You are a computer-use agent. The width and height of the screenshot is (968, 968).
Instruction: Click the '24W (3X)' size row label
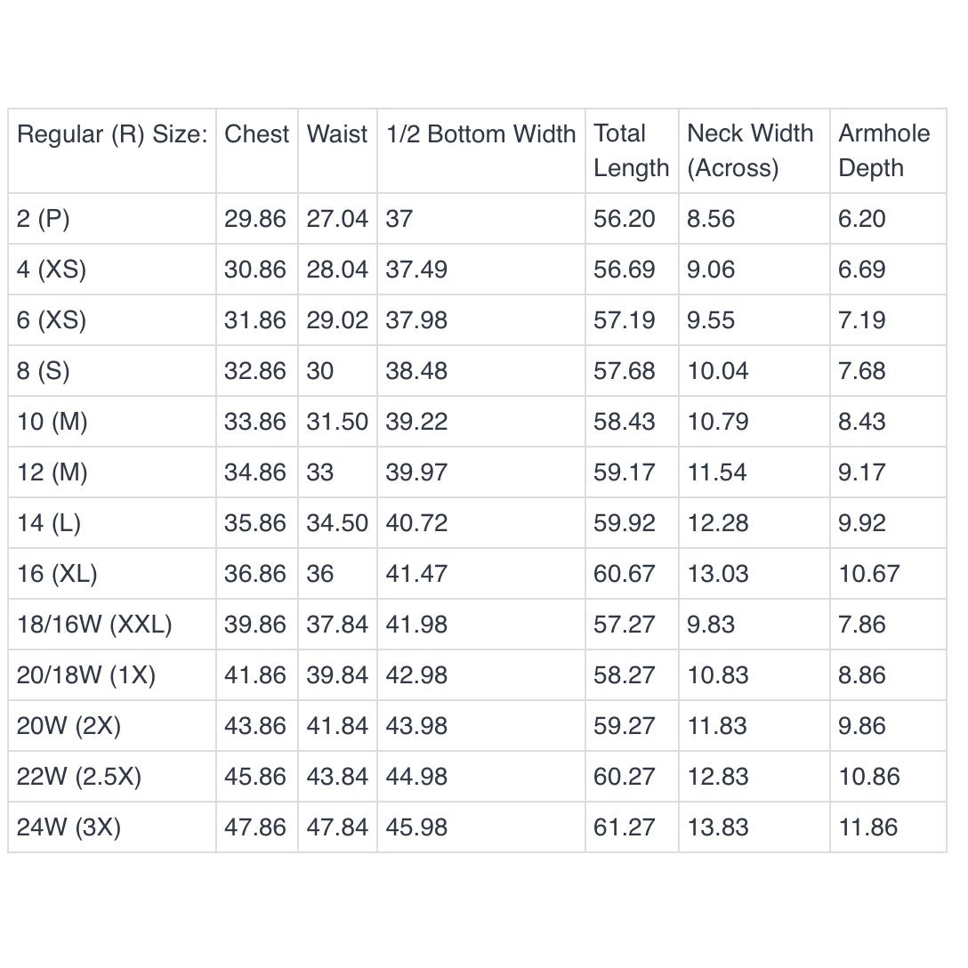[x=69, y=827]
